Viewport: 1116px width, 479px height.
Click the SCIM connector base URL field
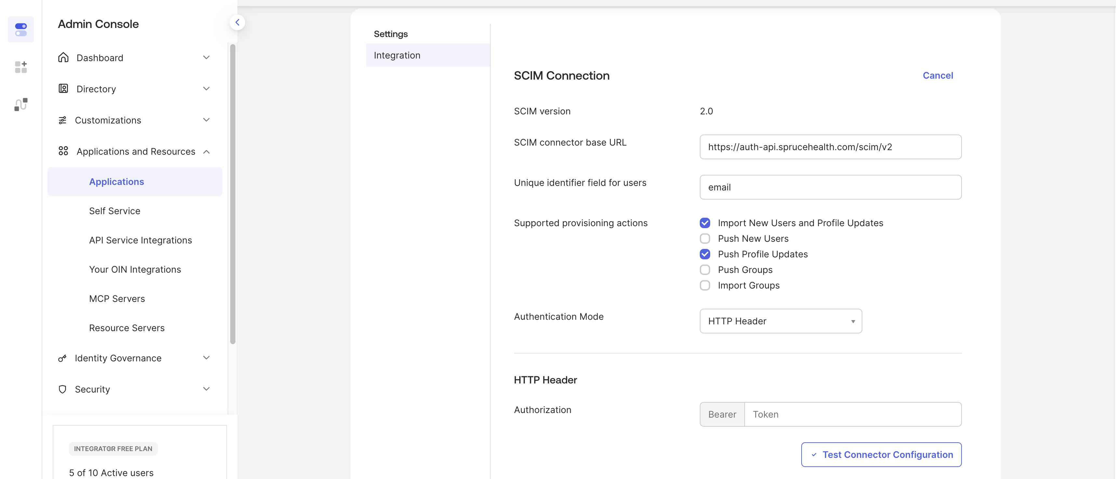pyautogui.click(x=830, y=147)
